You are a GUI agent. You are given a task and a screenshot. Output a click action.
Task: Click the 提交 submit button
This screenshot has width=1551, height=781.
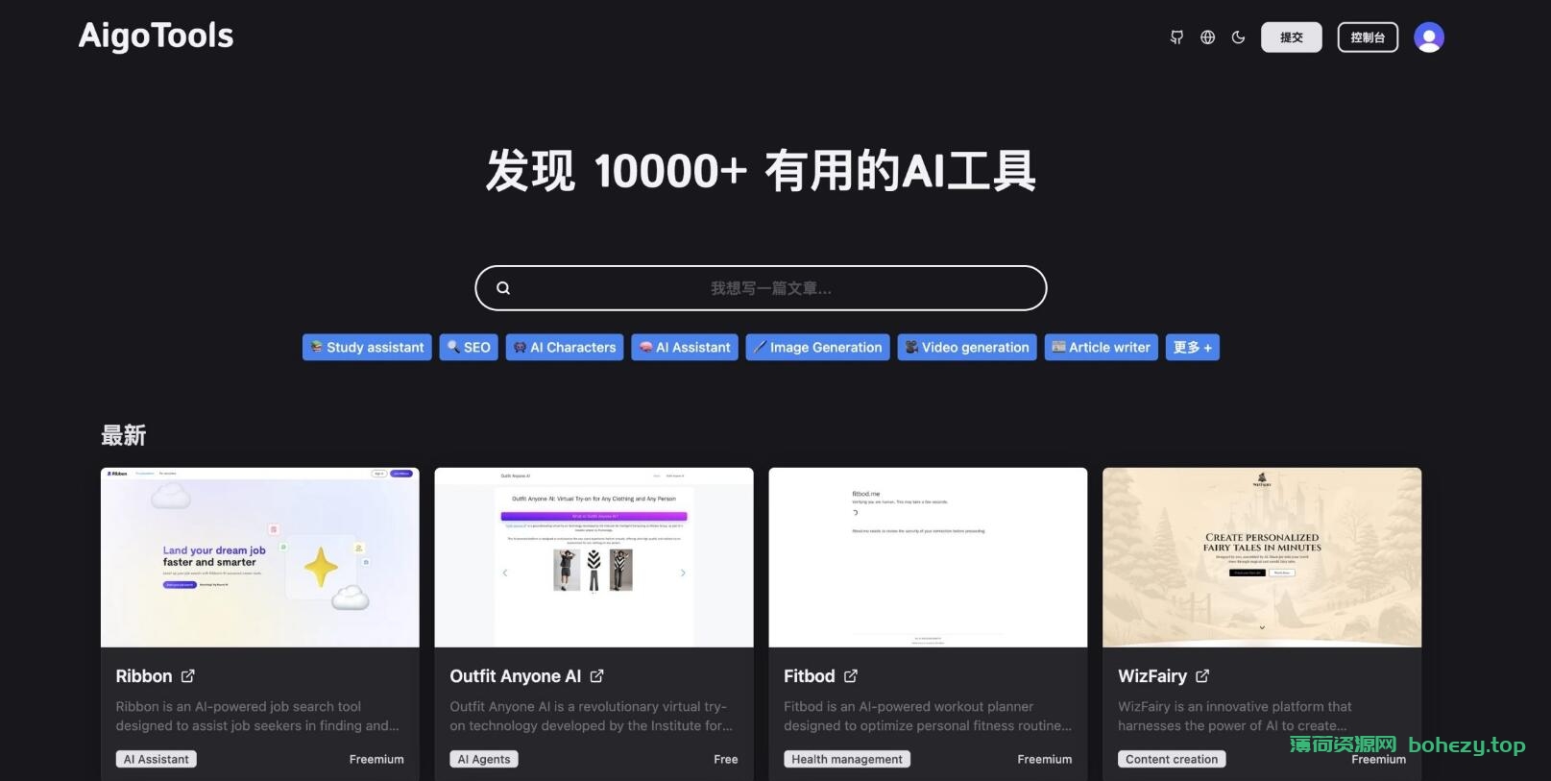click(1291, 37)
